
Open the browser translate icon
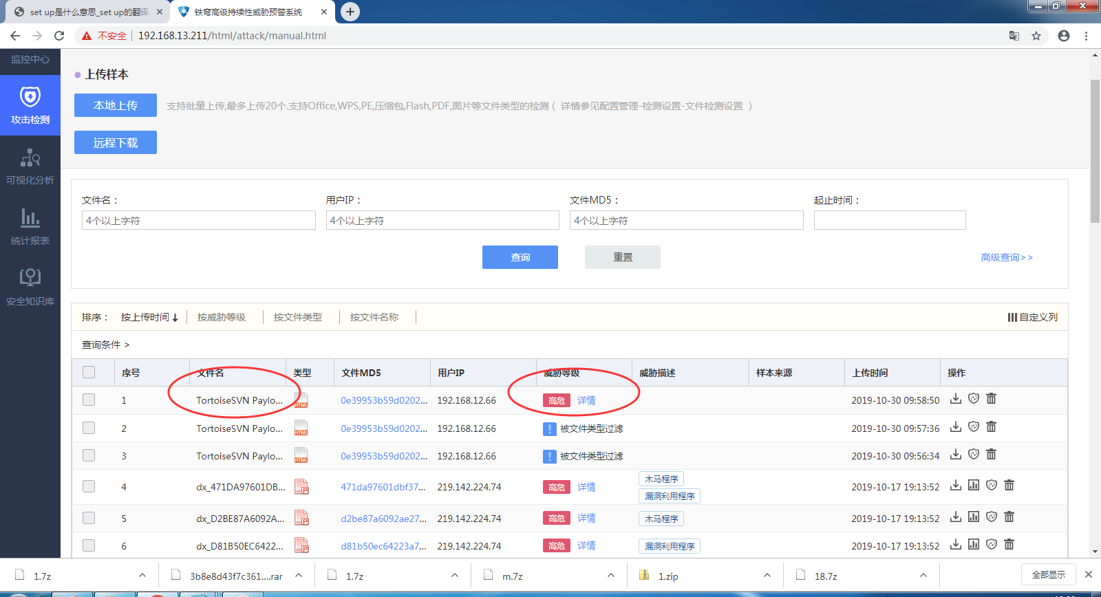click(1014, 36)
